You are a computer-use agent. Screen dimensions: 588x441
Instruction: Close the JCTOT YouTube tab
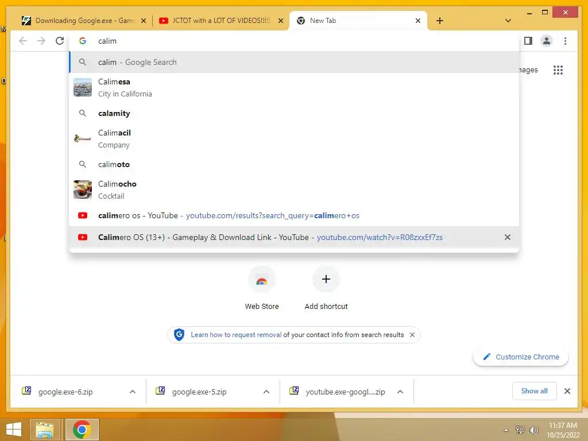280,21
